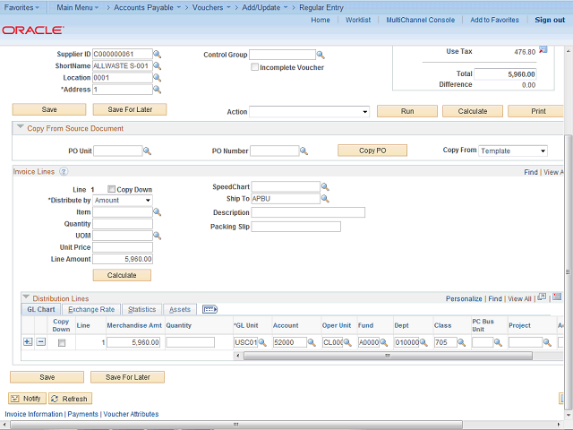Click the UOM lookup magnifier
Viewport: 573px width, 430px height.
(x=158, y=236)
